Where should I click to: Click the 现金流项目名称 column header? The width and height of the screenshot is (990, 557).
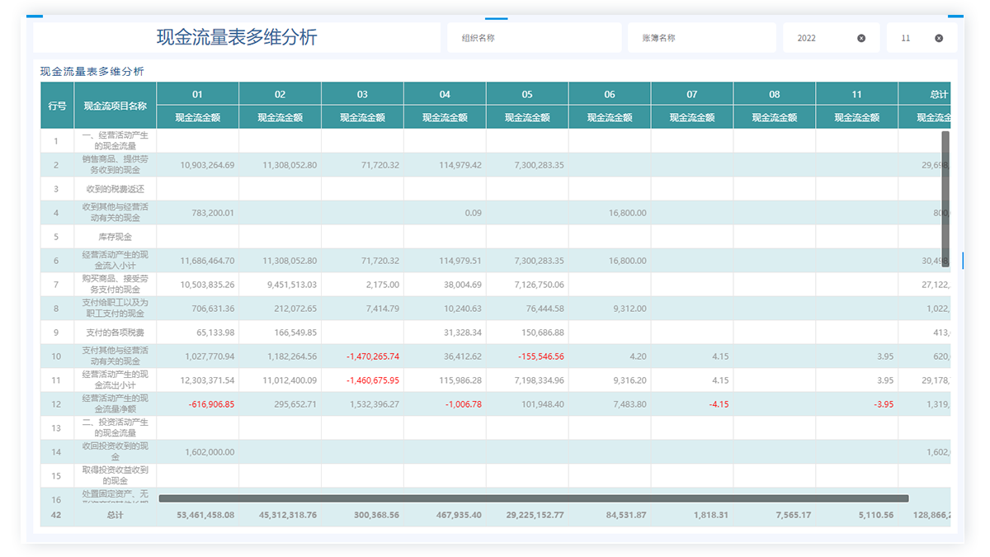tap(115, 106)
